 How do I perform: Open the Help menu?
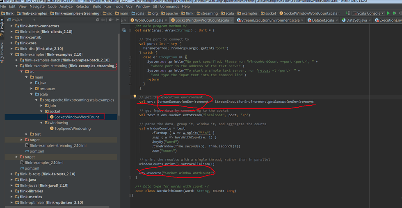point(186,7)
